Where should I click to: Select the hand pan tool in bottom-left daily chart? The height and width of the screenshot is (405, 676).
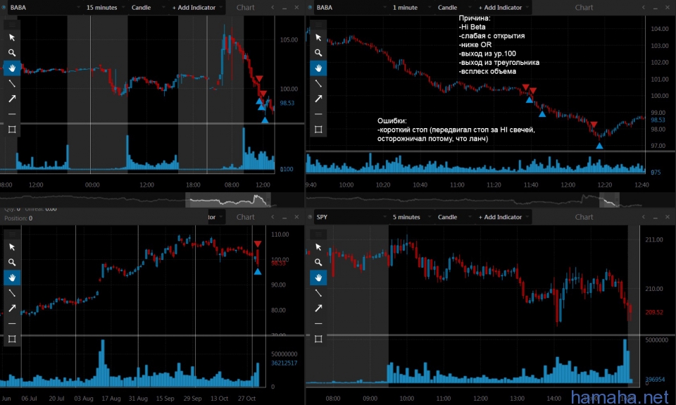12,278
